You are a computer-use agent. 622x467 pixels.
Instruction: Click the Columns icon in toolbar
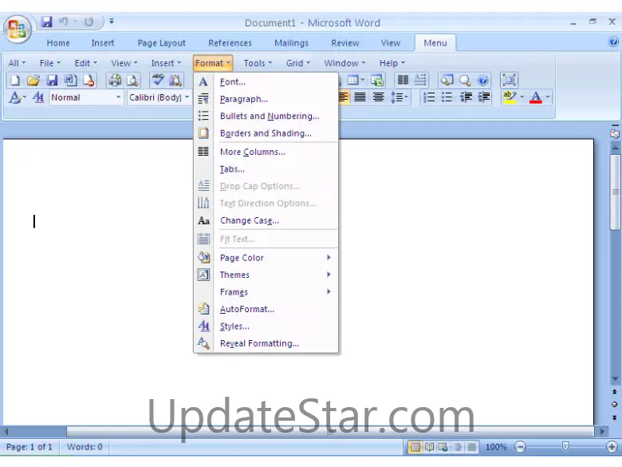pyautogui.click(x=403, y=80)
